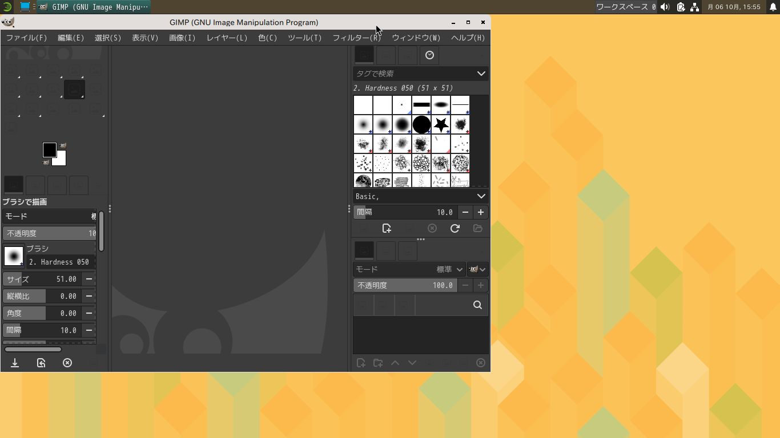Open the ツール(T) menu
The image size is (780, 438).
(305, 38)
